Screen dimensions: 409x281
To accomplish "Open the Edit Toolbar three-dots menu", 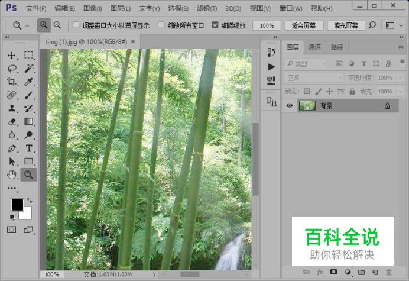I will tap(12, 188).
